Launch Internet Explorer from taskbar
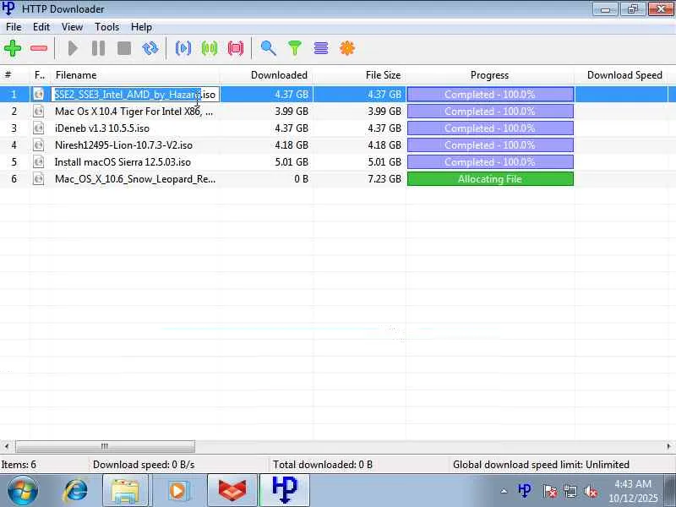The width and height of the screenshot is (676, 507). pos(75,491)
